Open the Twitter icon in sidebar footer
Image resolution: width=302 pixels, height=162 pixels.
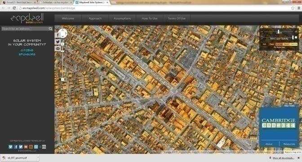[x=21, y=147]
